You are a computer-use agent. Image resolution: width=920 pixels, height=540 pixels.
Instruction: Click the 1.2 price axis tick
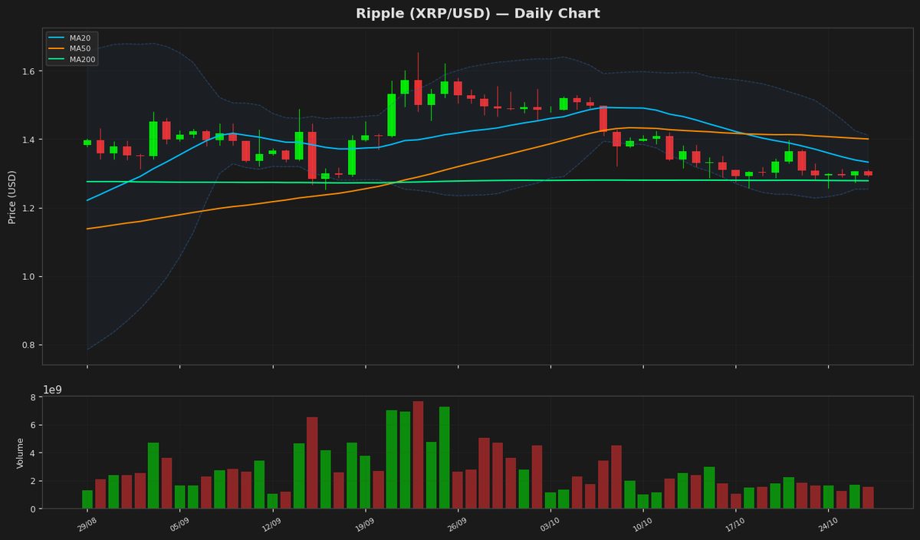pyautogui.click(x=28, y=208)
